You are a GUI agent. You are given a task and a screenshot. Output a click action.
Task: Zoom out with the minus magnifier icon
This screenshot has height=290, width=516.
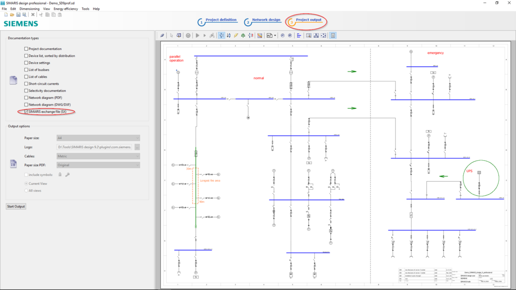tap(283, 35)
